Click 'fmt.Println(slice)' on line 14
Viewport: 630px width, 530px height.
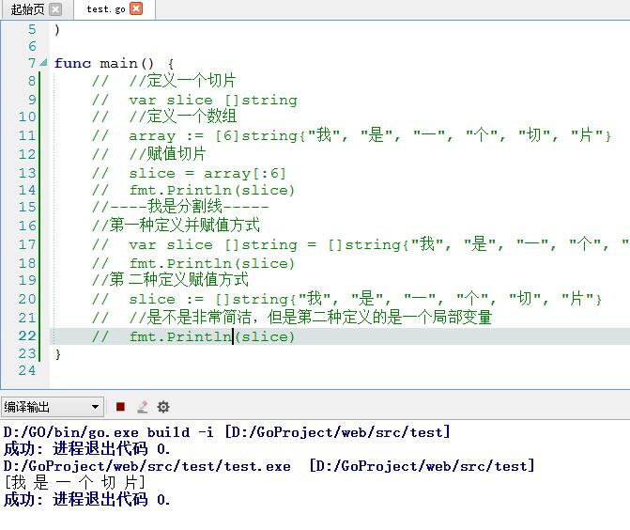tap(212, 190)
